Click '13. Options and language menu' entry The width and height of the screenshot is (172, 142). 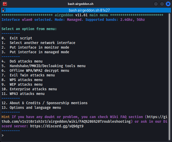point(31,108)
